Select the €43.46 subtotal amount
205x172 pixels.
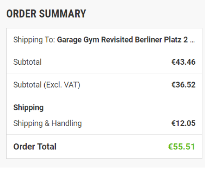(x=183, y=62)
